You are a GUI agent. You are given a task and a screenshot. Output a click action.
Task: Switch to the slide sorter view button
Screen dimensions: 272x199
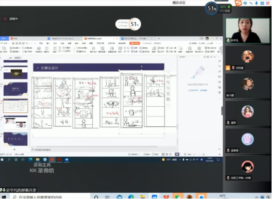(x=167, y=154)
